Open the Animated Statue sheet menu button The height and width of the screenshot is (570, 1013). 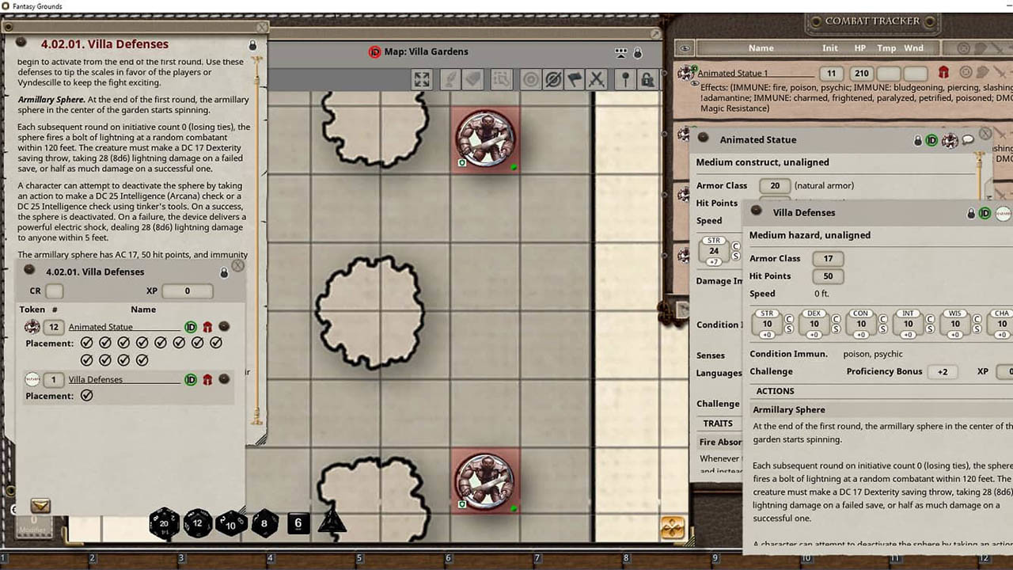(703, 138)
